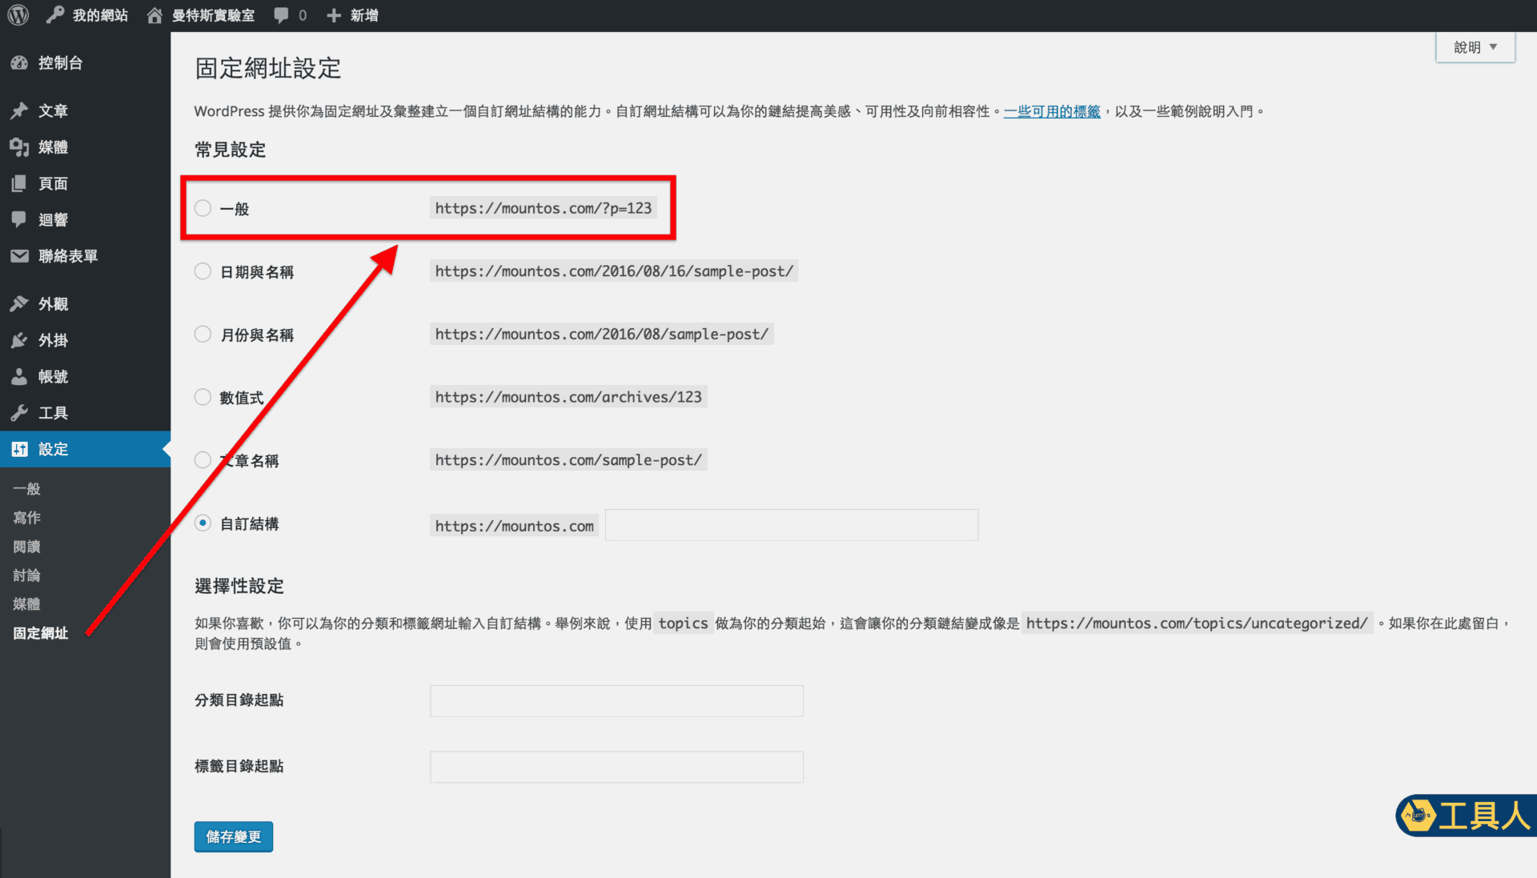Click the envelope icon for 聯絡表單
Viewport: 1537px width, 878px height.
(19, 256)
